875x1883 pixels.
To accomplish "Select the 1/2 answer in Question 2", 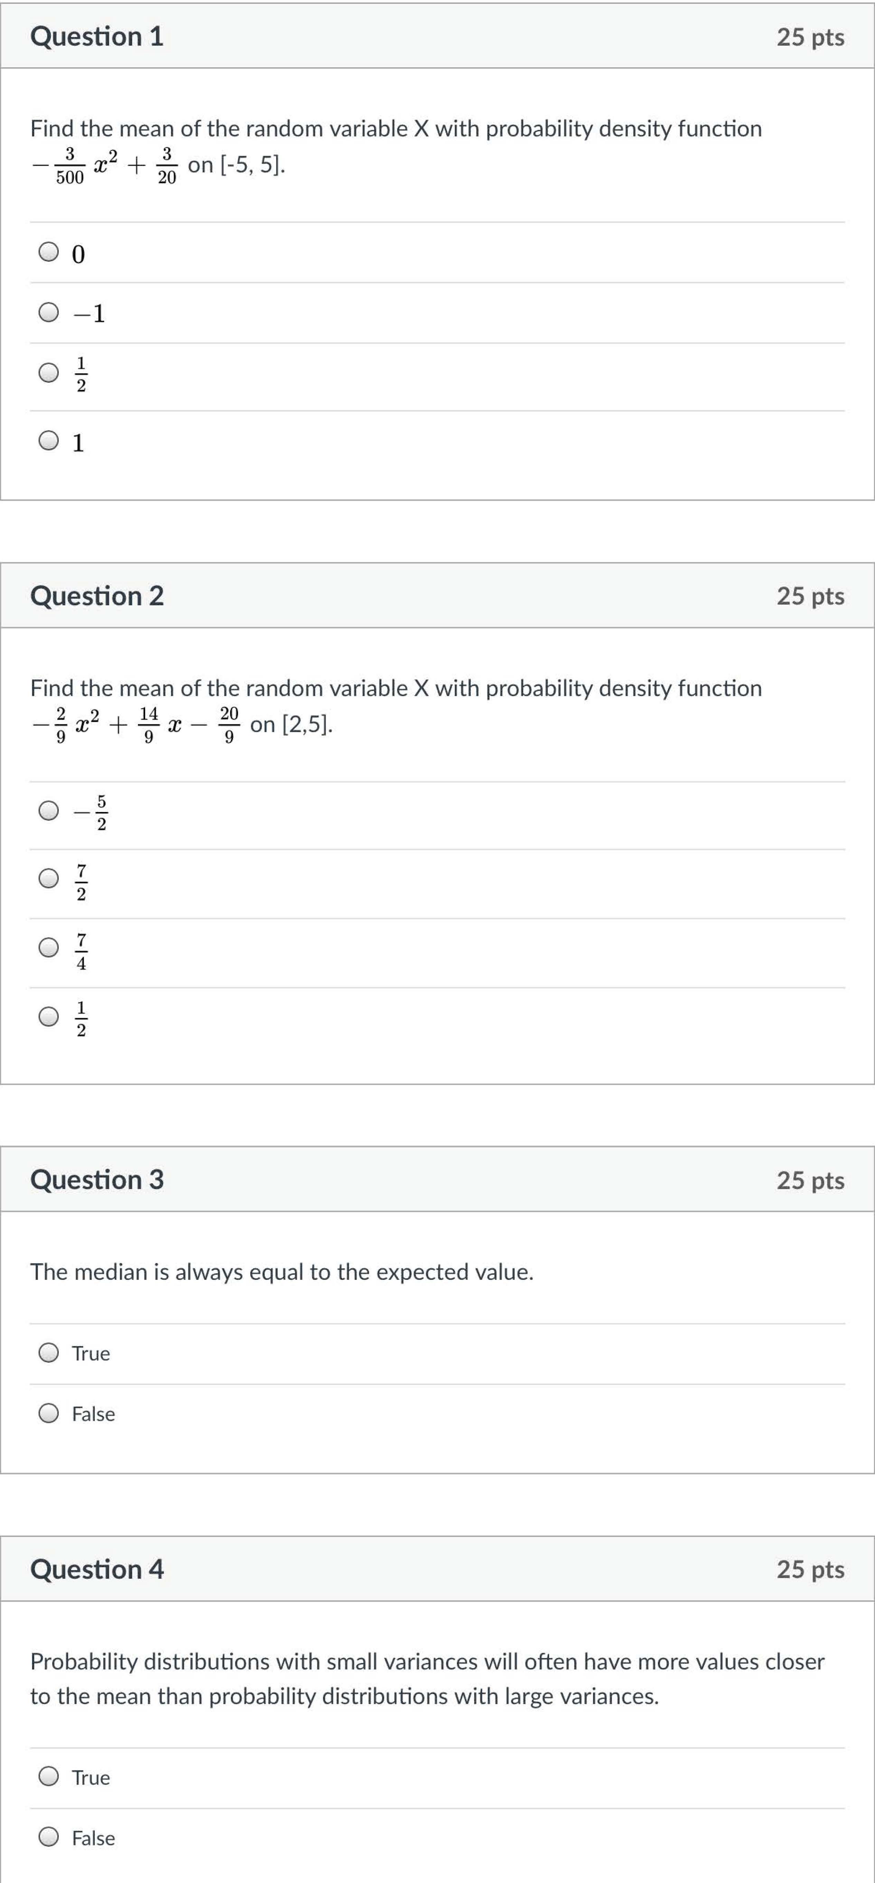I will pyautogui.click(x=49, y=1017).
